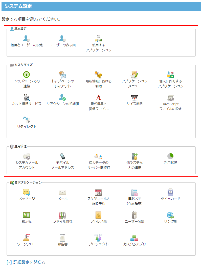Click the トップページでの連絡 info icon

[x=27, y=75]
